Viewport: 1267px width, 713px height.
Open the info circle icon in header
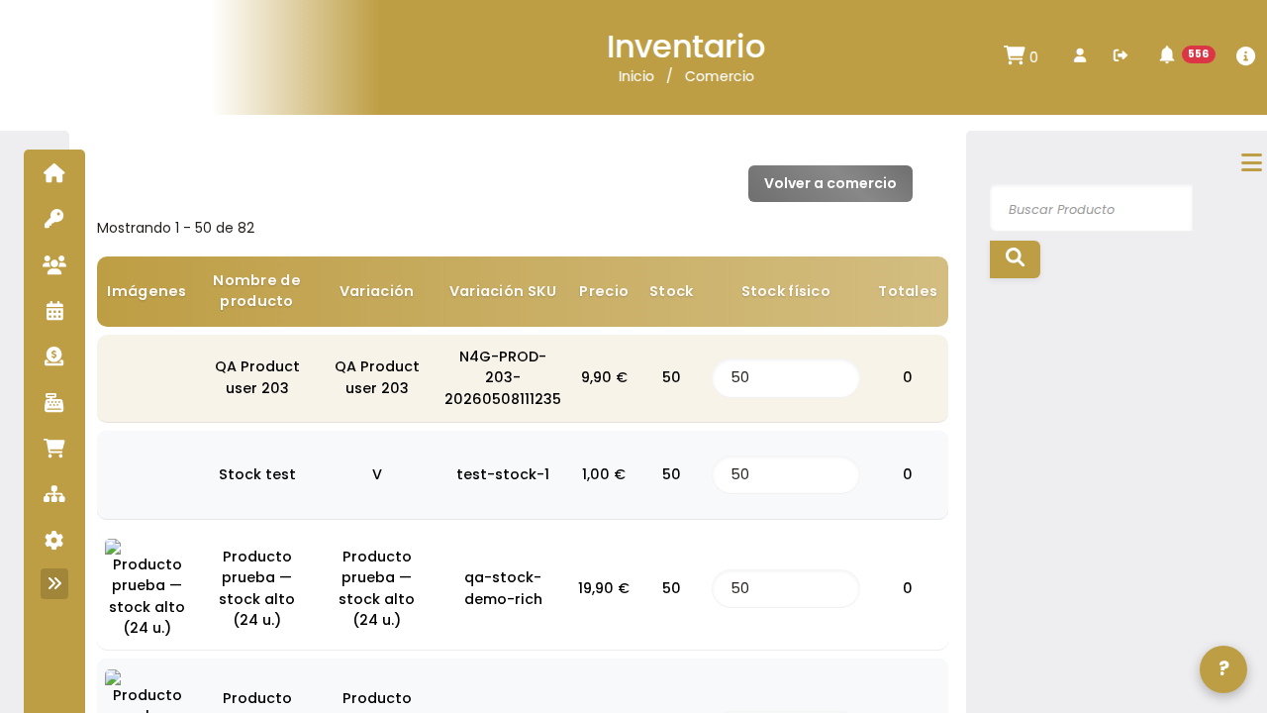pos(1246,56)
